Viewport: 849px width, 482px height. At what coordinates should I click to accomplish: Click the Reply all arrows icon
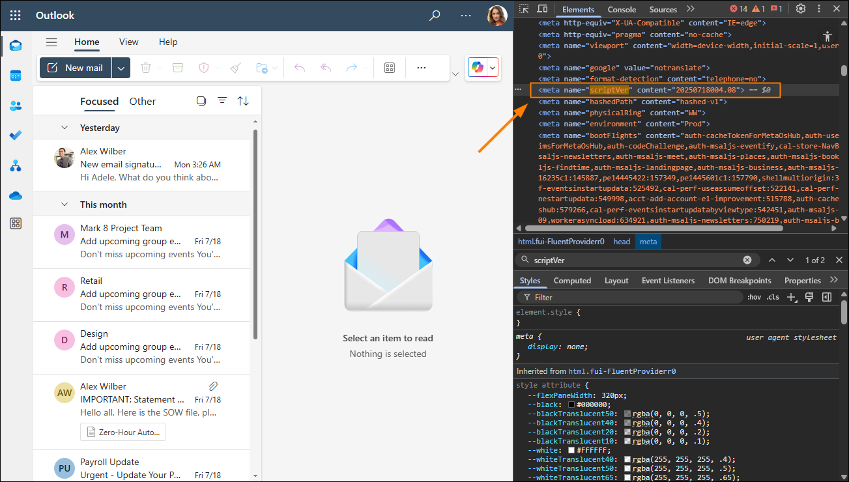pyautogui.click(x=325, y=67)
